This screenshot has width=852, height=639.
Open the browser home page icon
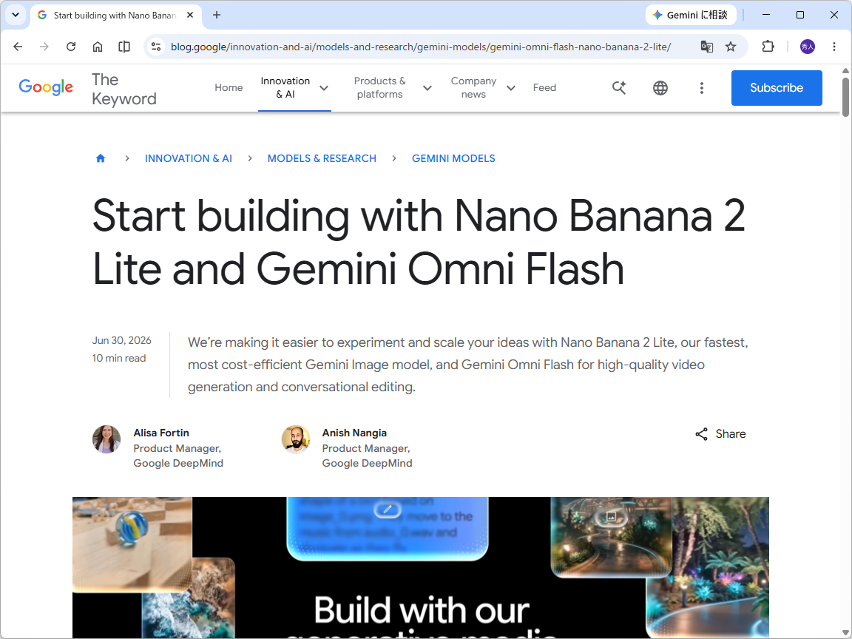(98, 47)
